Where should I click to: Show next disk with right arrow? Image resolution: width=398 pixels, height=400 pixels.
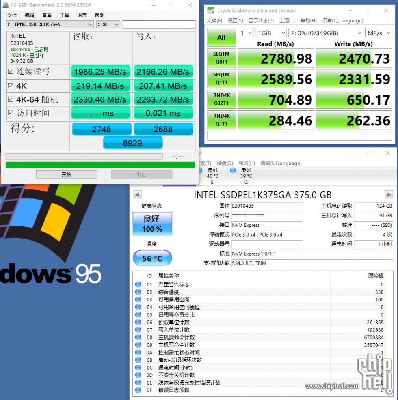389,195
